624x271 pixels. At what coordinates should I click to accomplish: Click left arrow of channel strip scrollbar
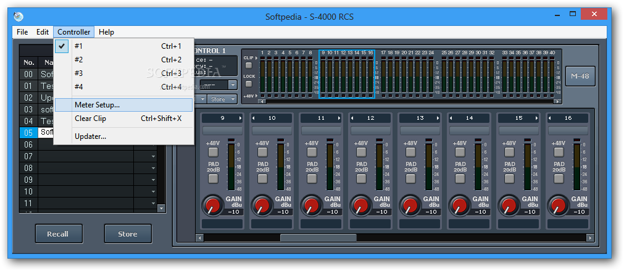point(200,238)
